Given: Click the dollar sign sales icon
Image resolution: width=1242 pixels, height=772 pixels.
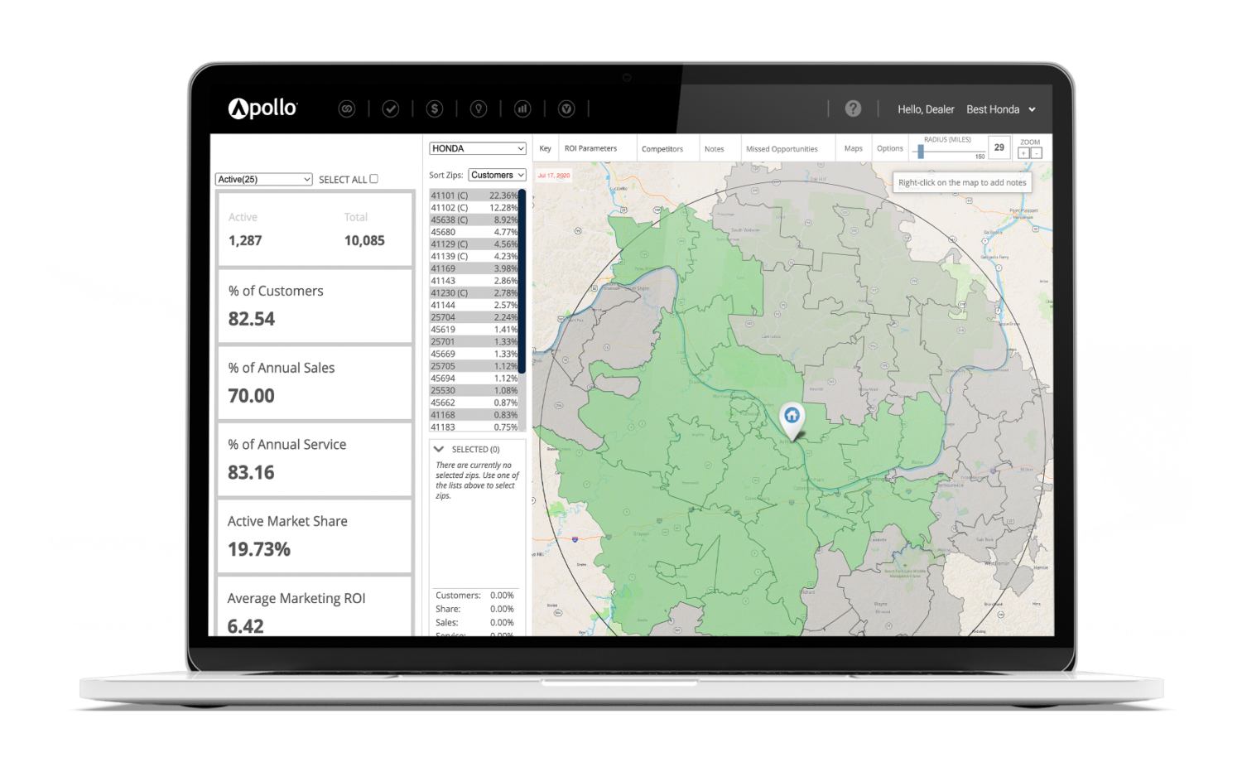Looking at the screenshot, I should click(x=434, y=109).
